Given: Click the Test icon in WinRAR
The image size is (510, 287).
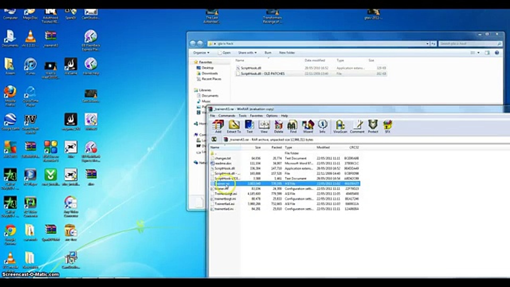Looking at the screenshot, I should 249,126.
